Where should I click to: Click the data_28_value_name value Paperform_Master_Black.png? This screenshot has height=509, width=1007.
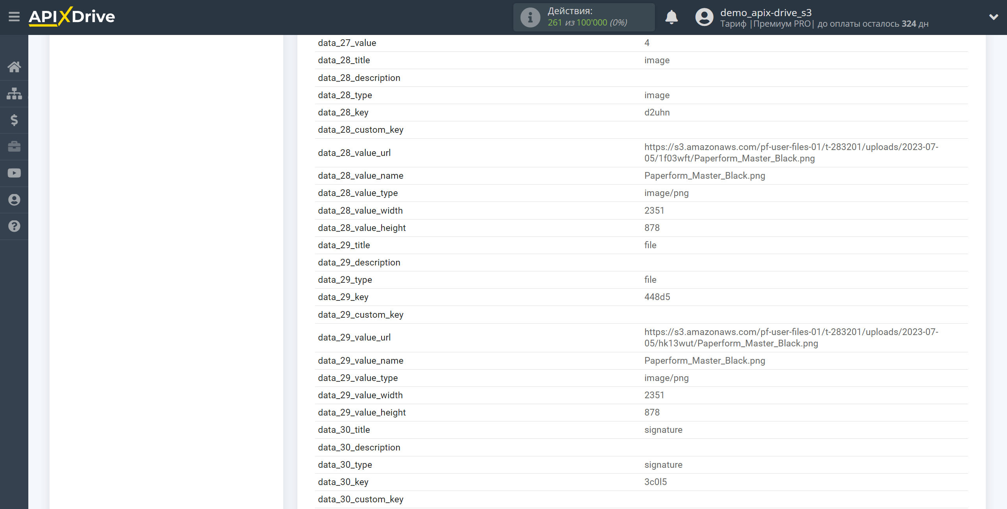pos(705,176)
